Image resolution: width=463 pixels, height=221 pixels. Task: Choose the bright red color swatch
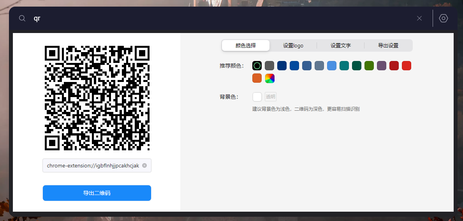[x=407, y=65]
